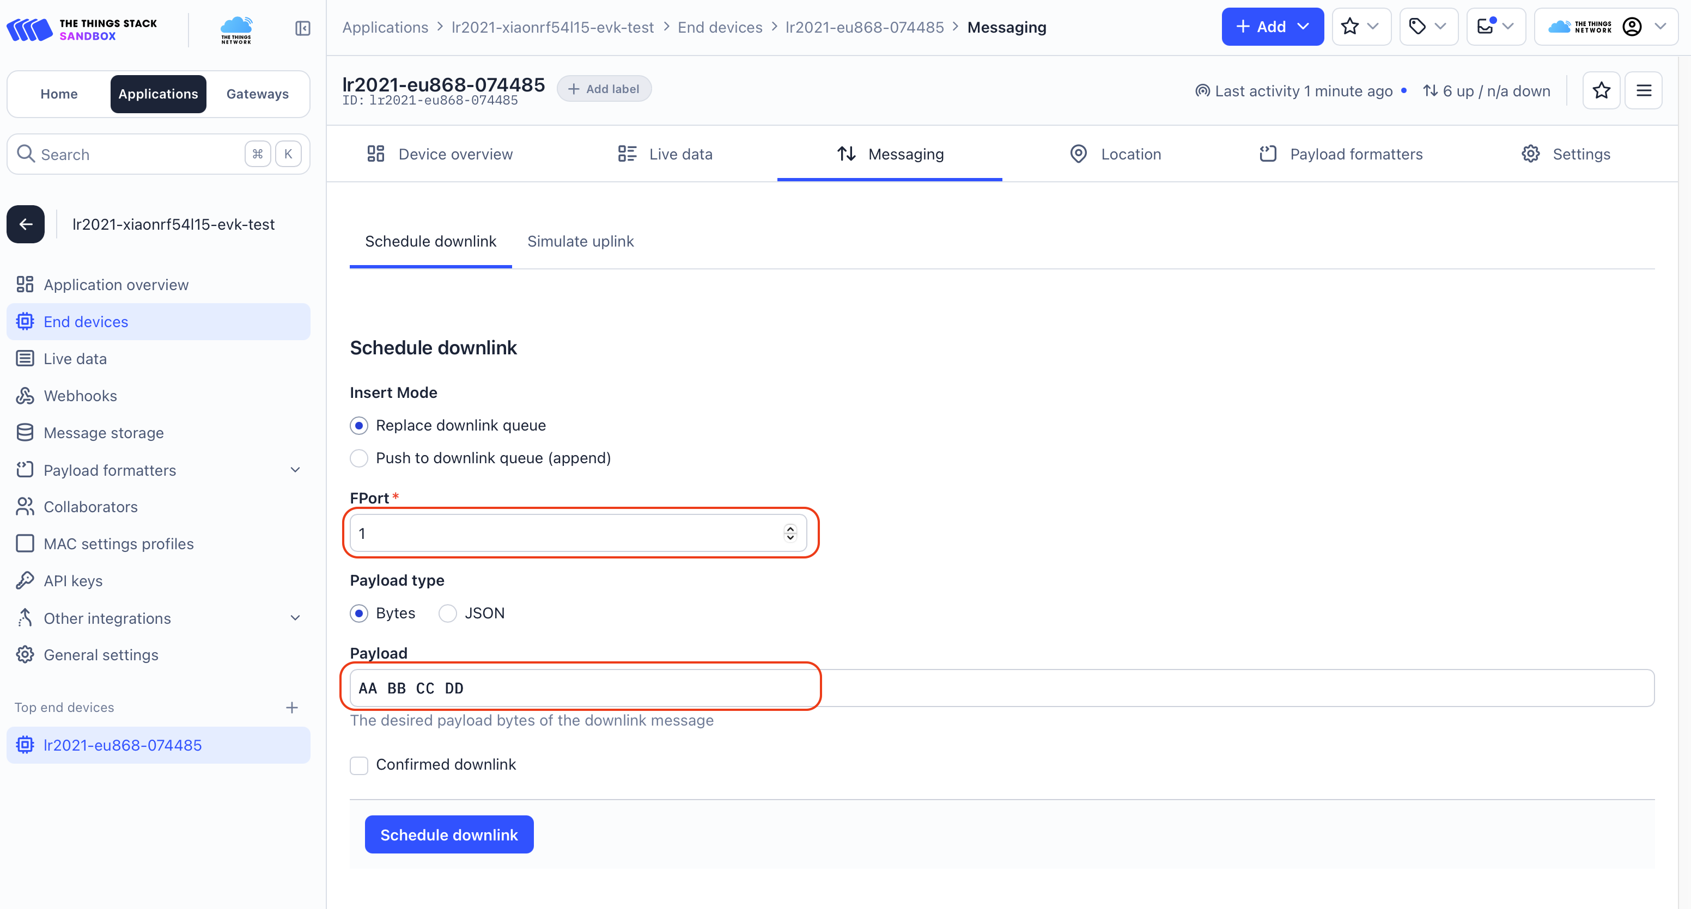Open Message storage in sidebar
1691x909 pixels.
104,433
